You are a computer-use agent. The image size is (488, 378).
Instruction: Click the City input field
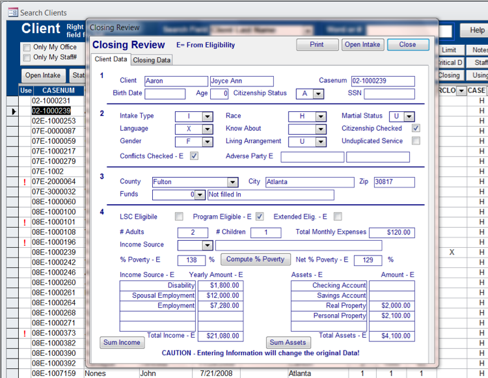(x=310, y=182)
